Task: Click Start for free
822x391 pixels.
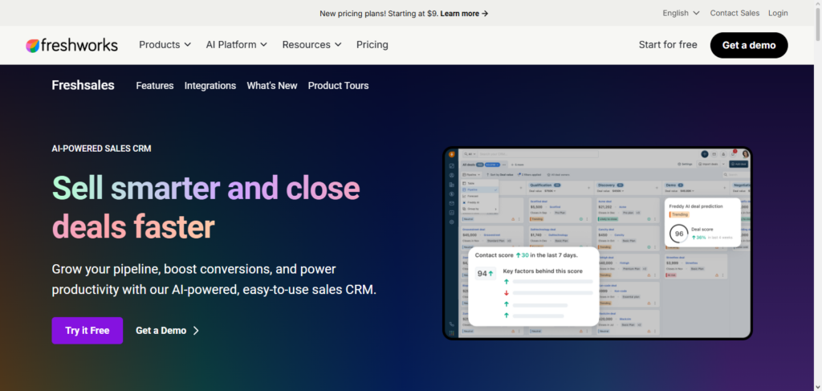Action: tap(668, 45)
